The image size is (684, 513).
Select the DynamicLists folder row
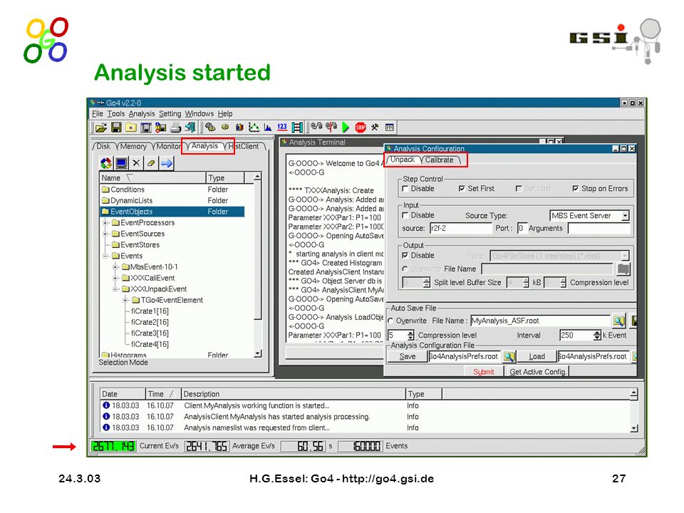[172, 201]
